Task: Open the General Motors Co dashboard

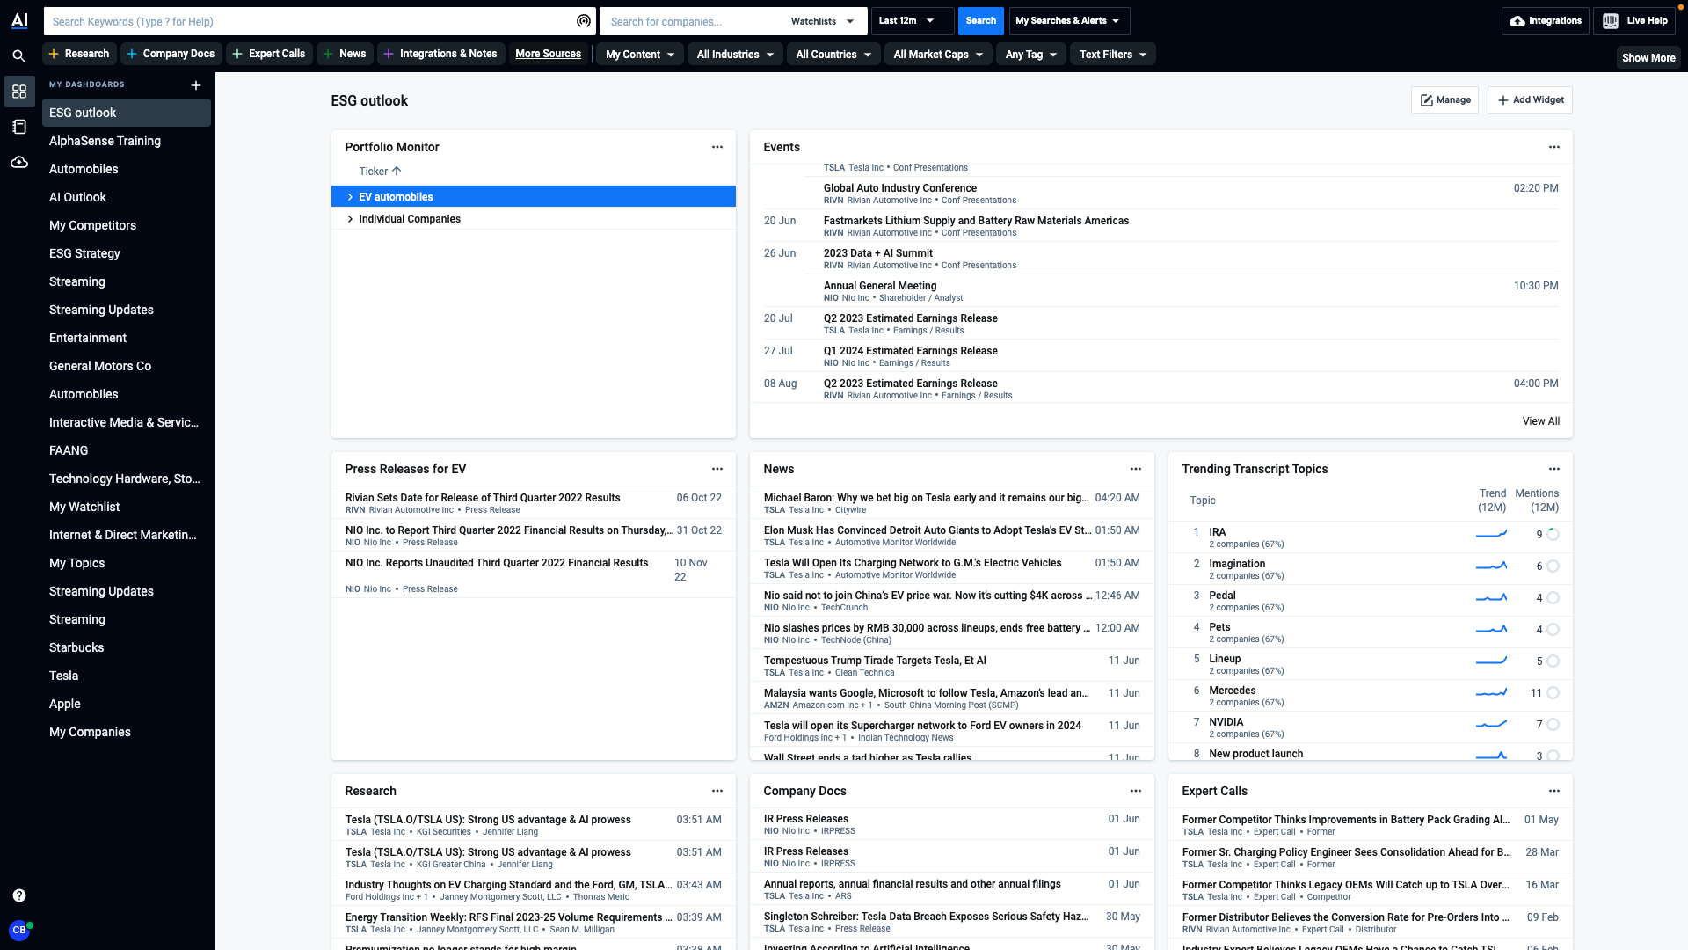Action: (127, 366)
